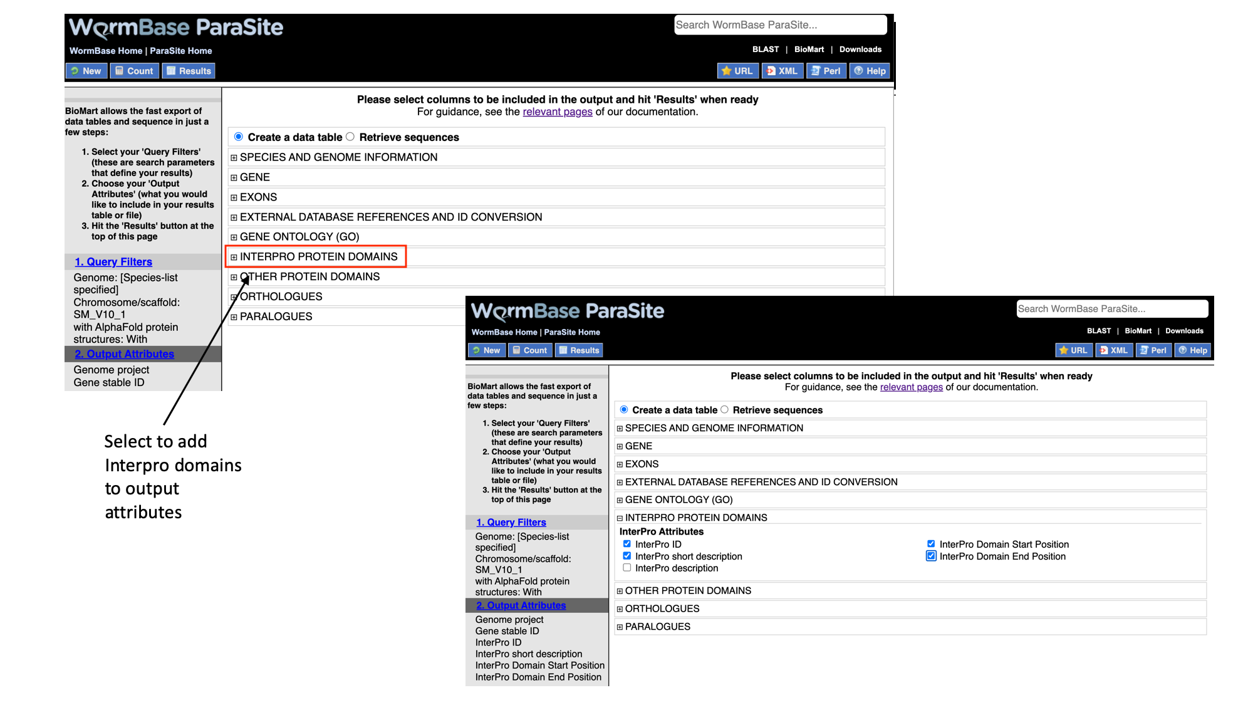Expand EXONS section in upper screenshot
Viewport: 1253px width, 705px height.
pyautogui.click(x=234, y=197)
